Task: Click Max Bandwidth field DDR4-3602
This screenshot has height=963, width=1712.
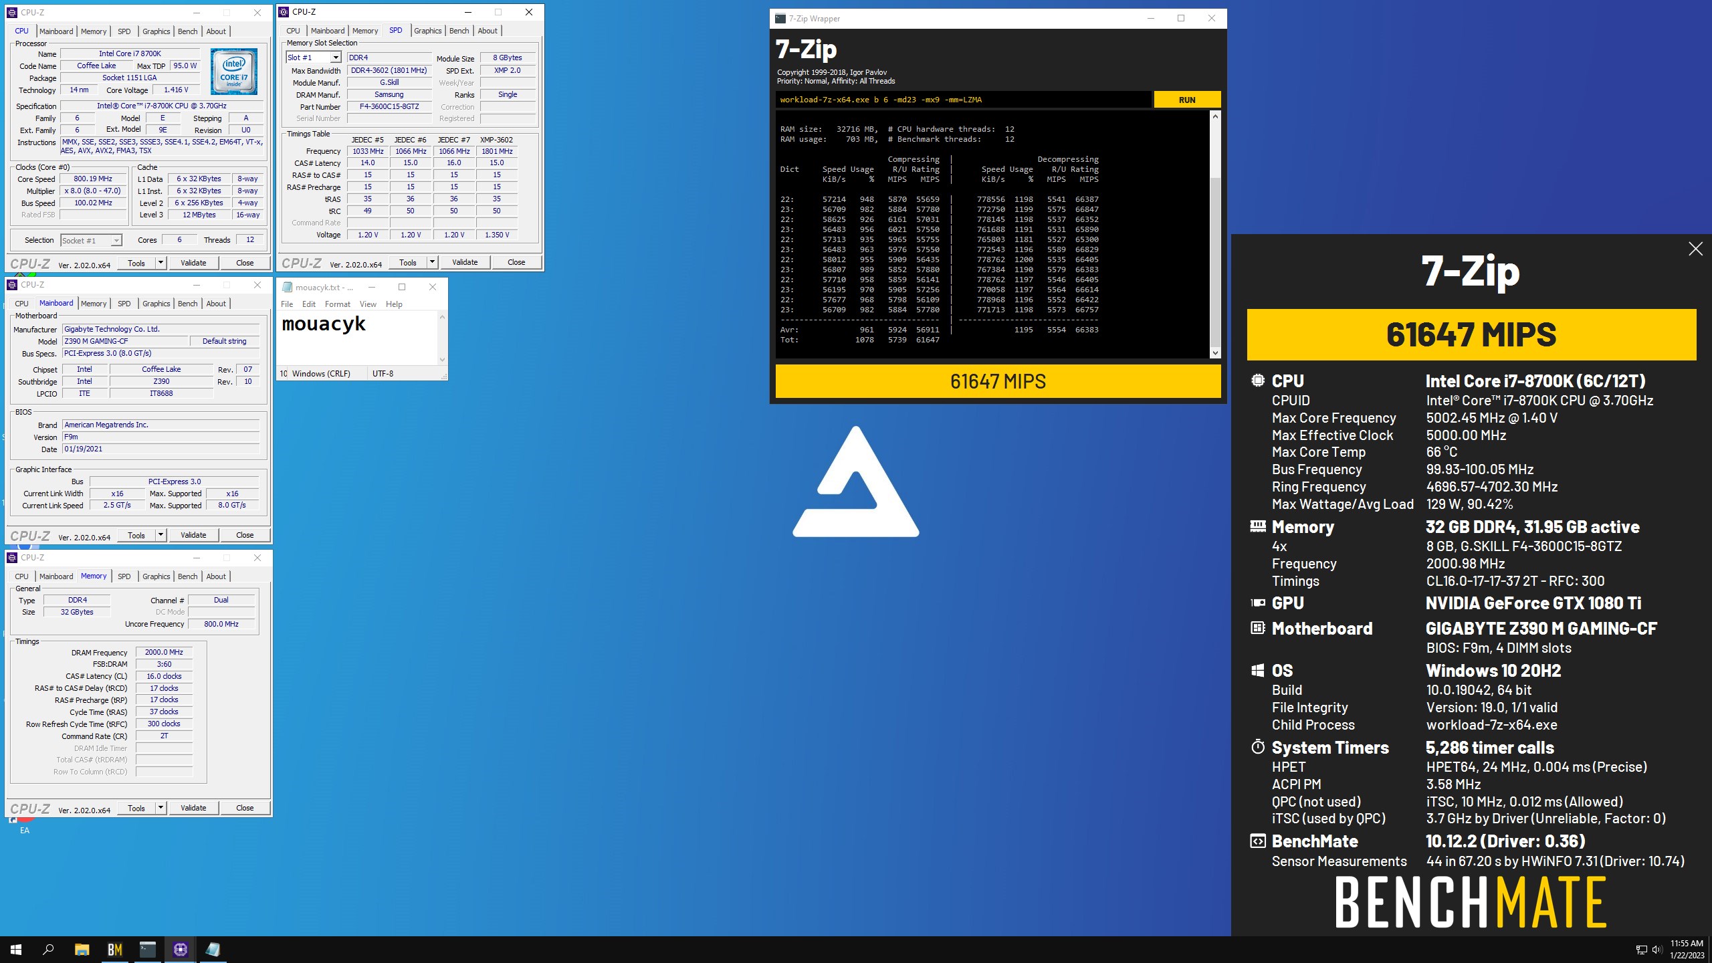Action: click(x=389, y=70)
